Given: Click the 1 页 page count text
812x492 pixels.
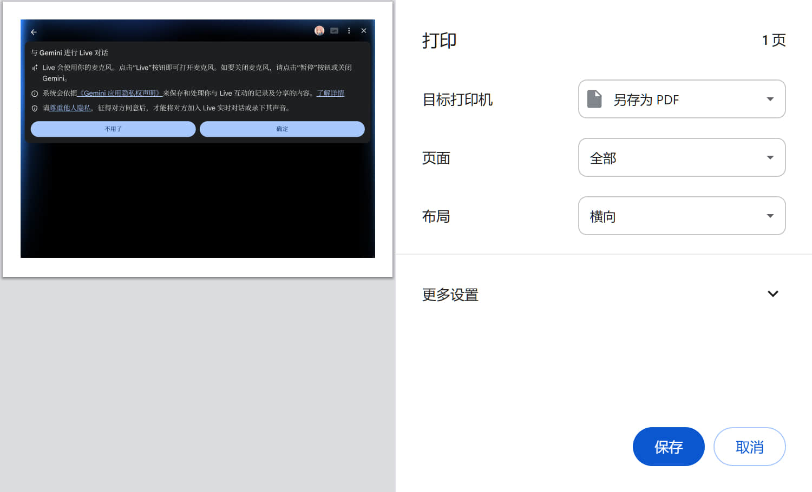Looking at the screenshot, I should click(774, 40).
